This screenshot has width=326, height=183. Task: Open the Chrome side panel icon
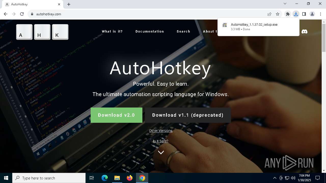pos(304,14)
